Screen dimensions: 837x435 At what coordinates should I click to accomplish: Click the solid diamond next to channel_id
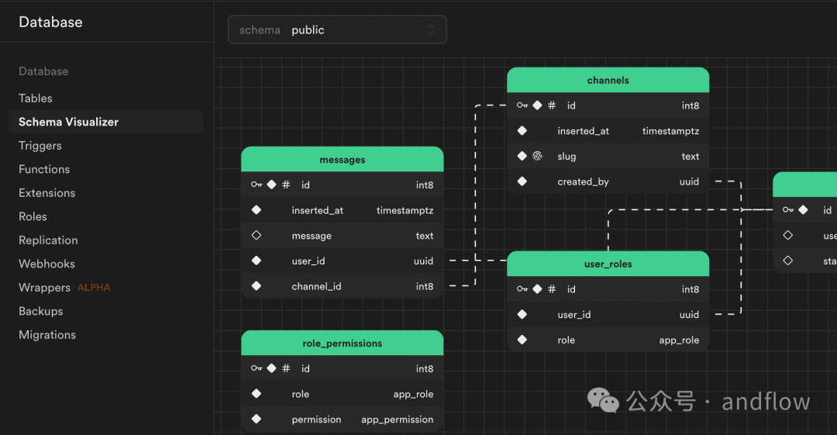(257, 287)
